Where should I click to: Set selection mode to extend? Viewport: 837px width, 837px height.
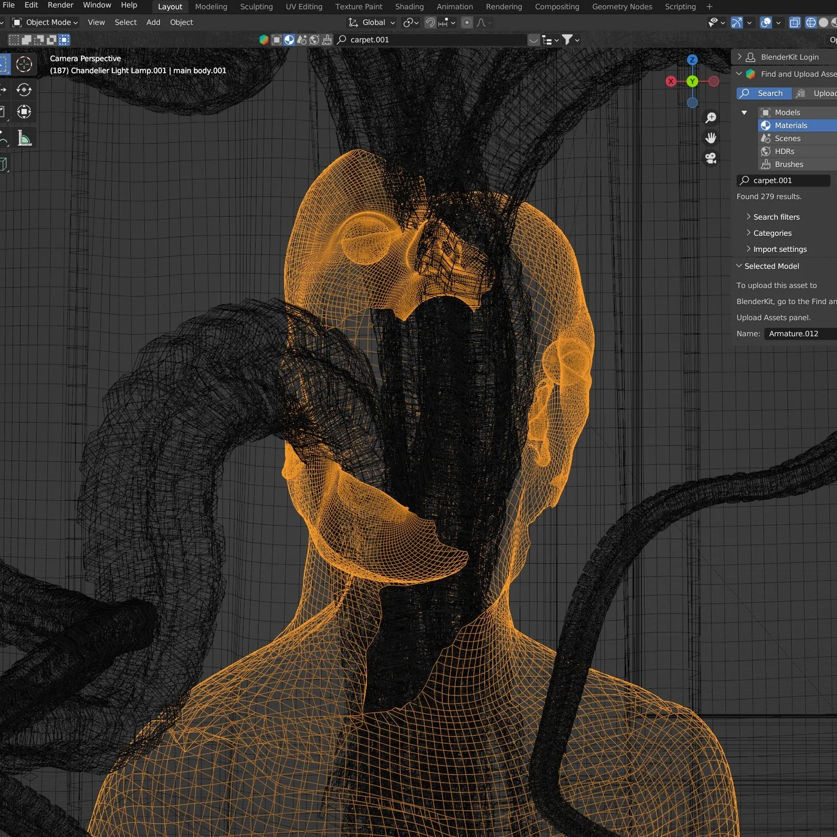point(26,40)
